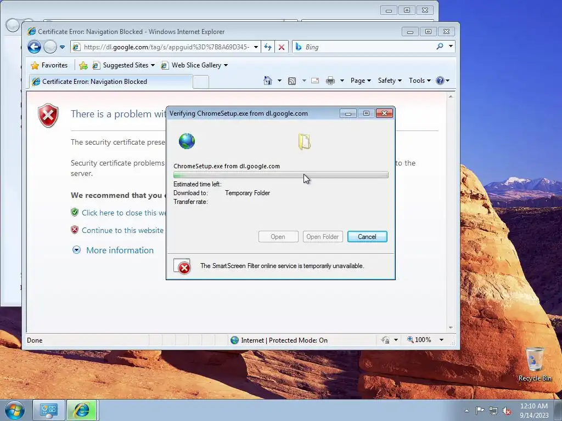Close the Verifying ChromeSetup.exe dialog
This screenshot has width=562, height=421.
[384, 113]
